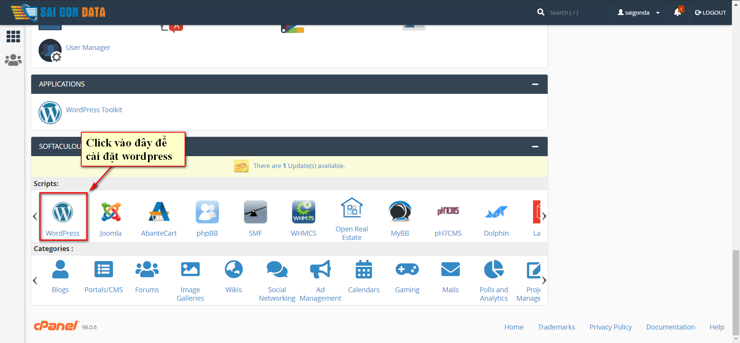
Task: Click the sidebar home grid icon
Action: click(13, 37)
